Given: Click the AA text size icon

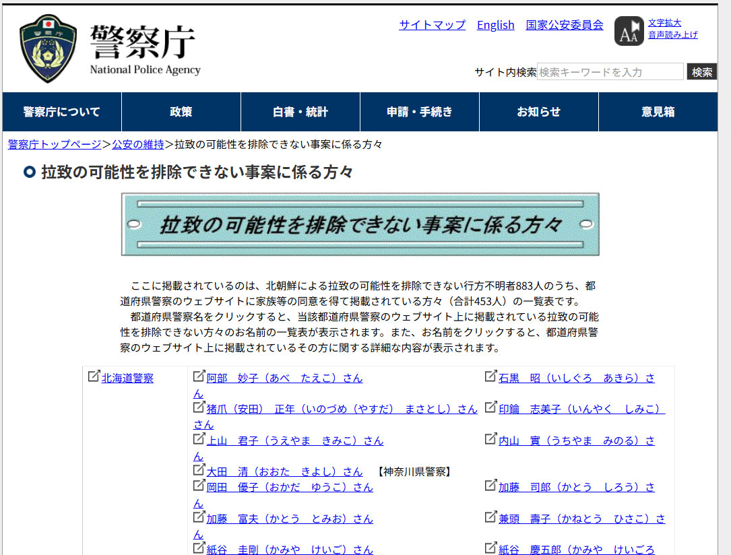Looking at the screenshot, I should pyautogui.click(x=629, y=32).
